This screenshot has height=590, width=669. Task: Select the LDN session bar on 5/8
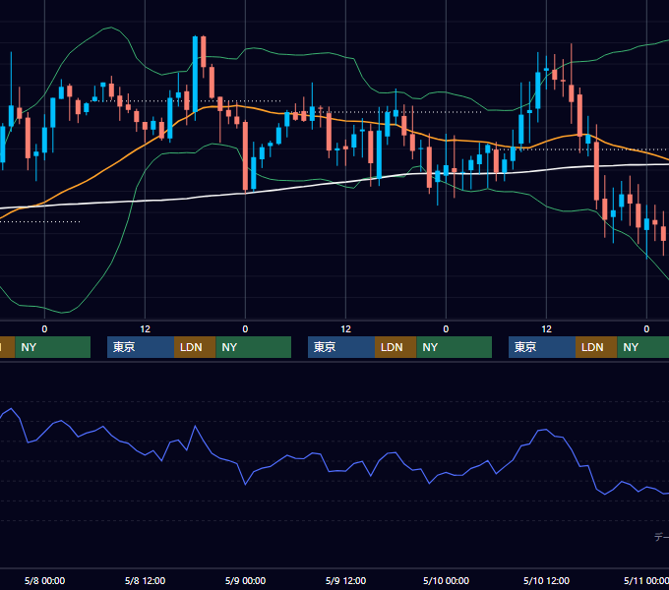pos(195,347)
